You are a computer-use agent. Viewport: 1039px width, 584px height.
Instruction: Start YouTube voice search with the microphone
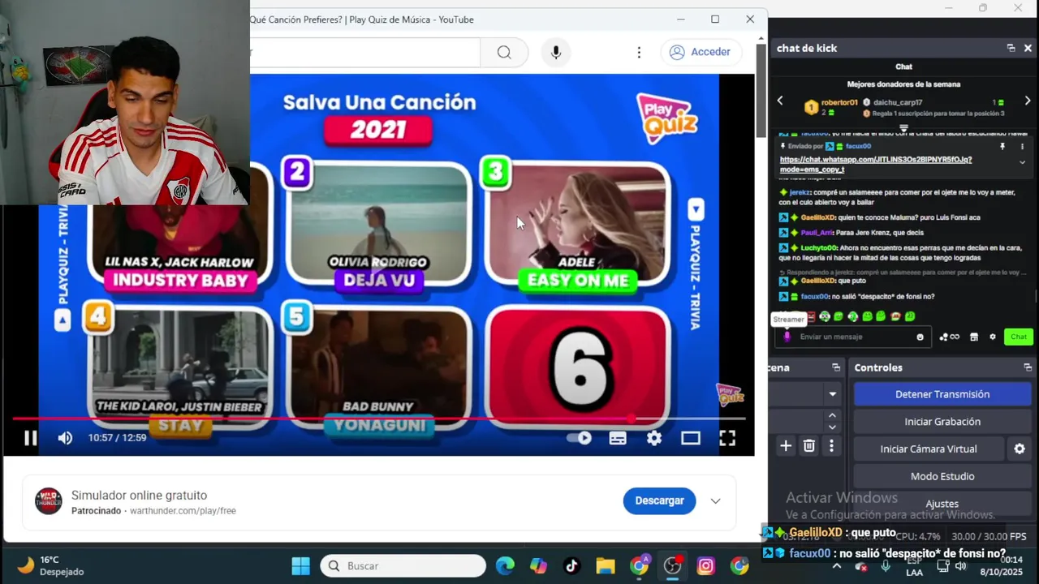click(556, 52)
